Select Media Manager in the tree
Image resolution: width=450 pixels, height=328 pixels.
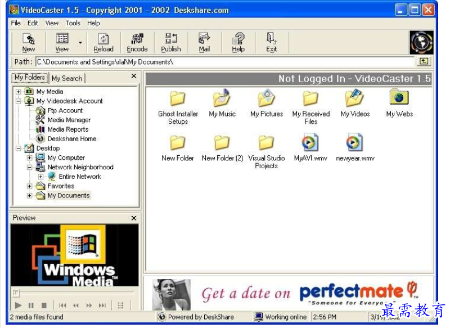point(69,120)
